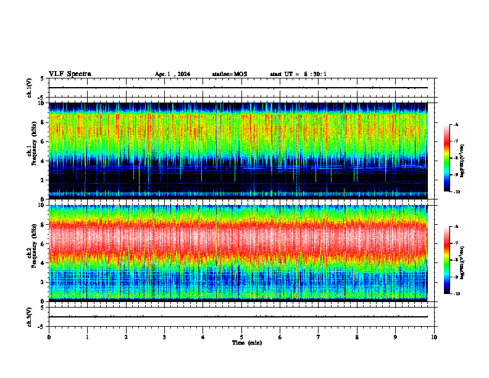The width and height of the screenshot is (489, 378).
Task: Click inside the ch.1 spectrogram panel
Action: click(x=238, y=151)
